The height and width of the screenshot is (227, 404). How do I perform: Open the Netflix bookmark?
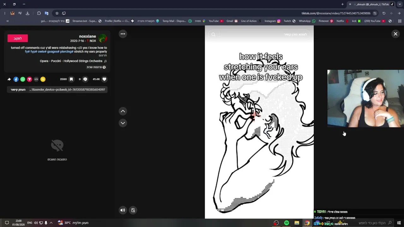(342, 21)
